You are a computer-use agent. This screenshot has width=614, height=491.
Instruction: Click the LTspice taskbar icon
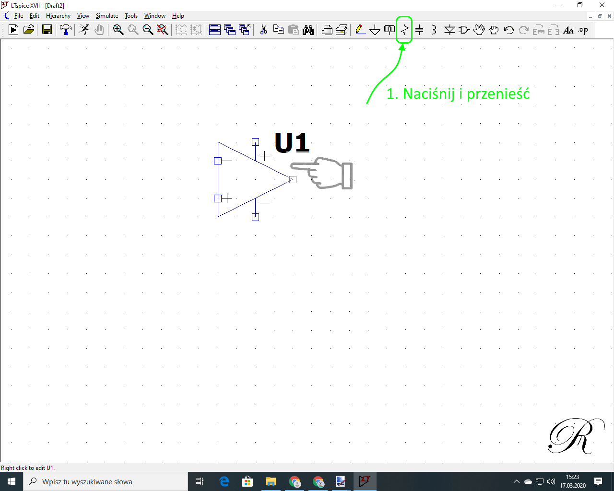tap(365, 481)
